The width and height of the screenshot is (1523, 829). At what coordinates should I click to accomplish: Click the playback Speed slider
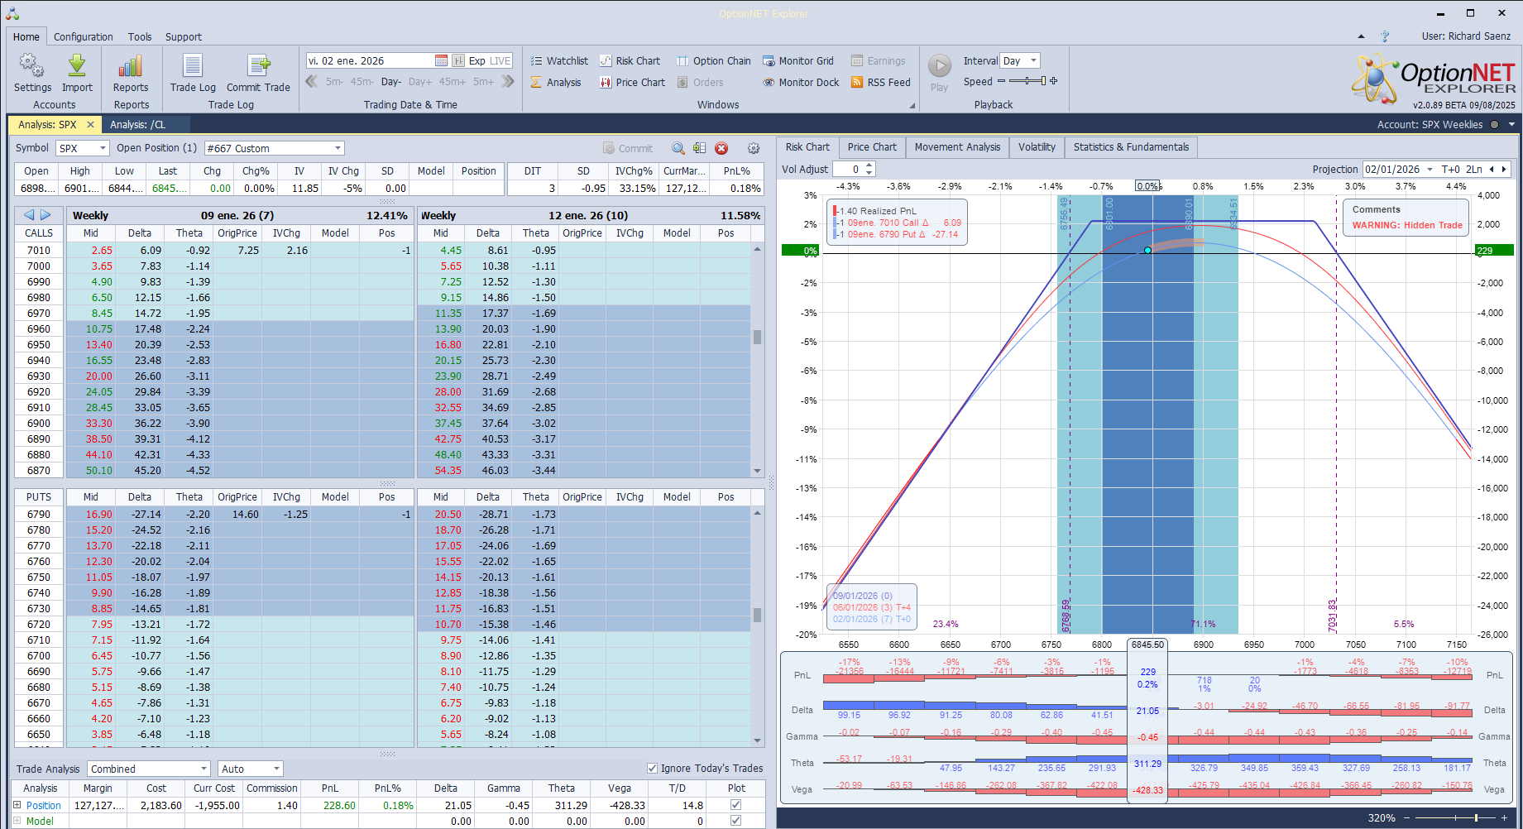click(x=1027, y=81)
